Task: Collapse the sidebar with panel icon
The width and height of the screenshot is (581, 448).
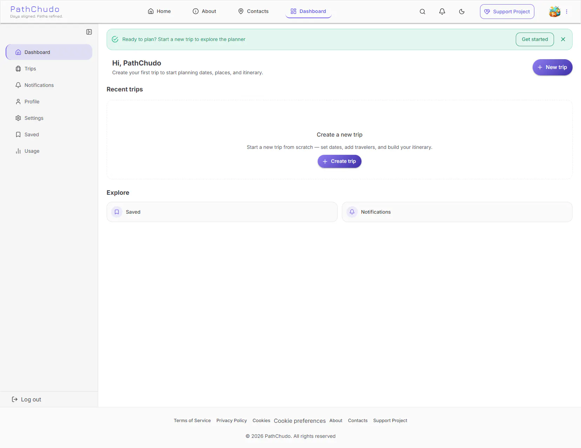Action: 89,32
